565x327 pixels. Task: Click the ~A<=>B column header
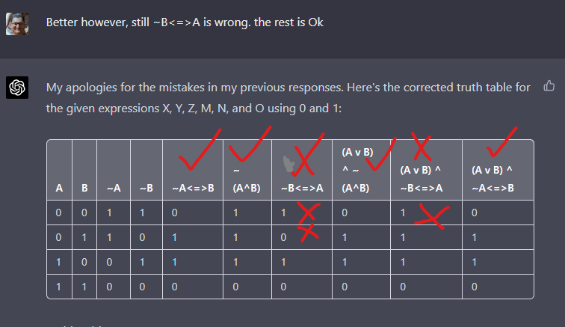[193, 188]
